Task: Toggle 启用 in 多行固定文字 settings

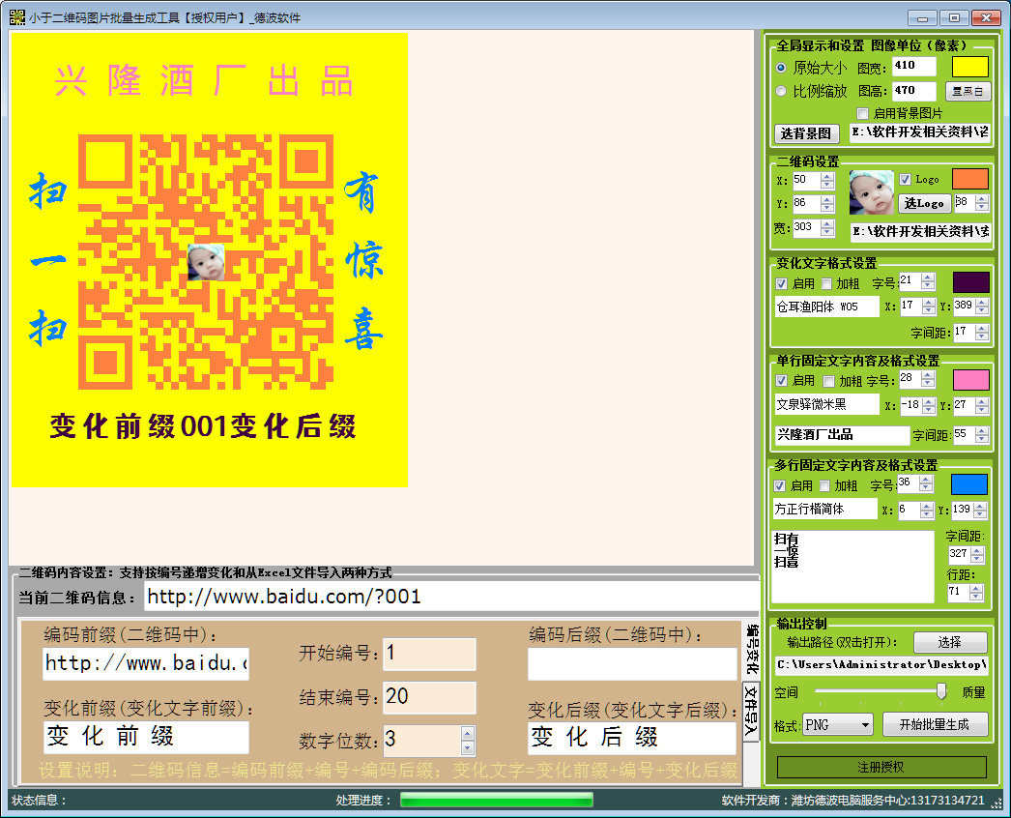Action: point(779,485)
